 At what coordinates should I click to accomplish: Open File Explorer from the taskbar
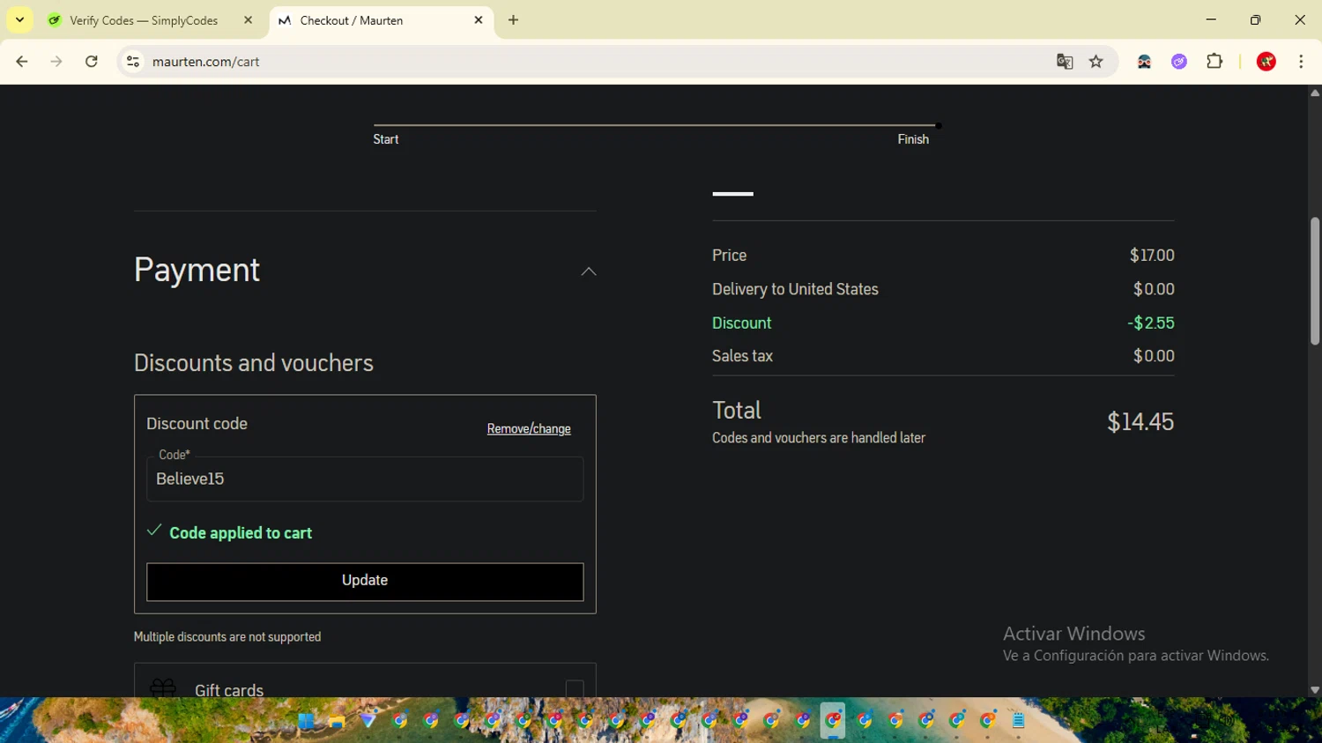(337, 721)
